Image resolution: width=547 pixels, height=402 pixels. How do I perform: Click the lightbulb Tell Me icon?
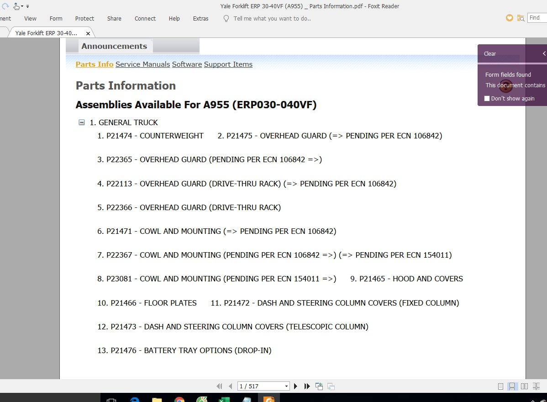pyautogui.click(x=226, y=18)
